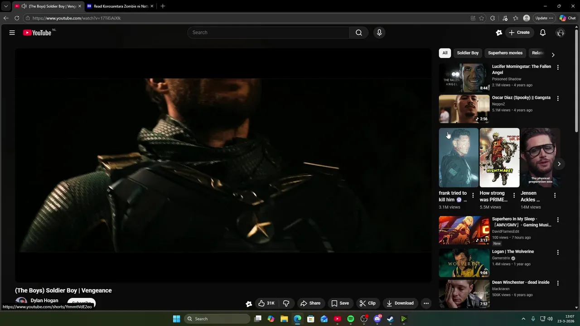Open the Copilot Chat button
The width and height of the screenshot is (580, 326).
[568, 18]
